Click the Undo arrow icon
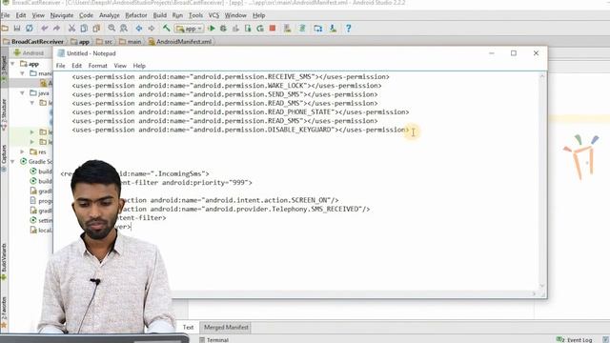610x343 pixels. tap(45, 29)
